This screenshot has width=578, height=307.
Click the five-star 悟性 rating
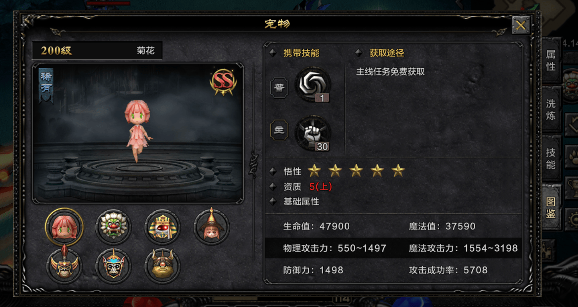point(356,170)
